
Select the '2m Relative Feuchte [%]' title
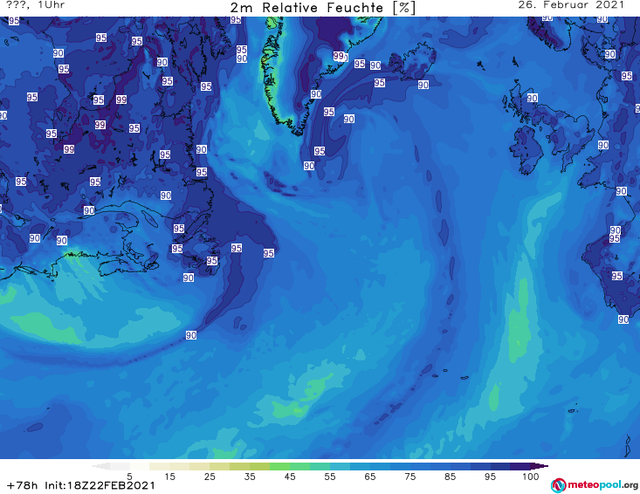pos(323,8)
